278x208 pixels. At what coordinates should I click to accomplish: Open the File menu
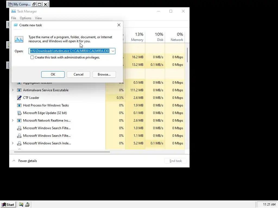pyautogui.click(x=14, y=18)
